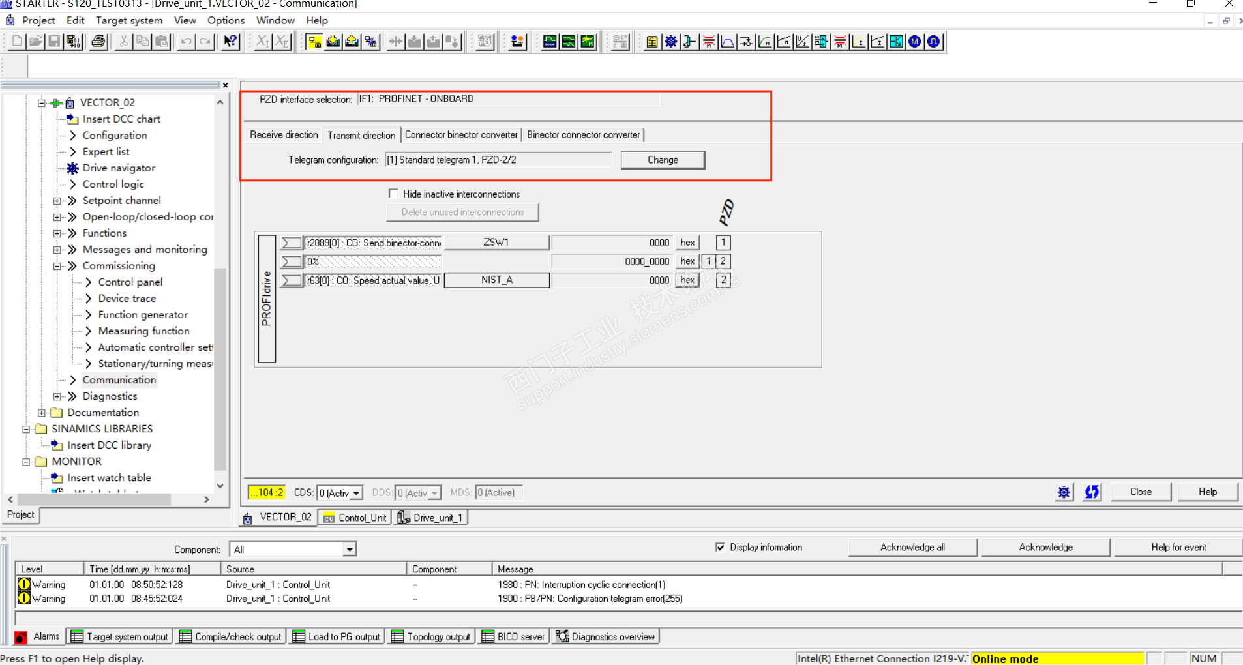Click the Undo arrow icon
The width and height of the screenshot is (1243, 665).
[x=187, y=42]
